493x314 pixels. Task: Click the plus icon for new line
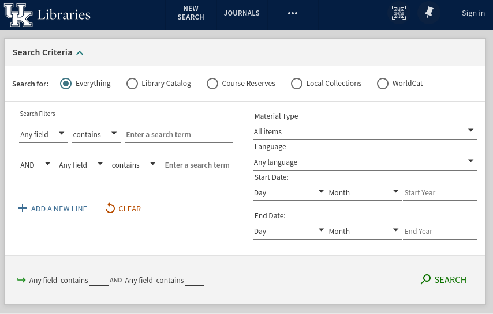[x=23, y=209]
